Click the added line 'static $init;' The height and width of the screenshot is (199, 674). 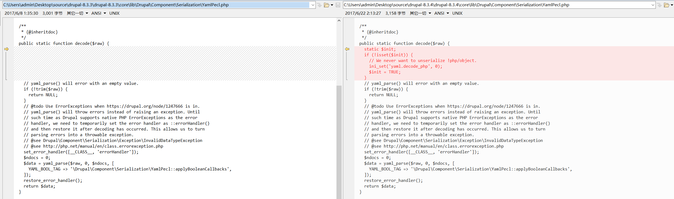[380, 49]
